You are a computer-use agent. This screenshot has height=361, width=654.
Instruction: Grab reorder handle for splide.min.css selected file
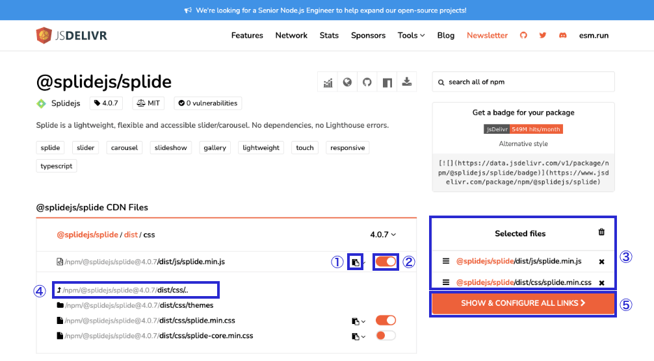point(446,282)
